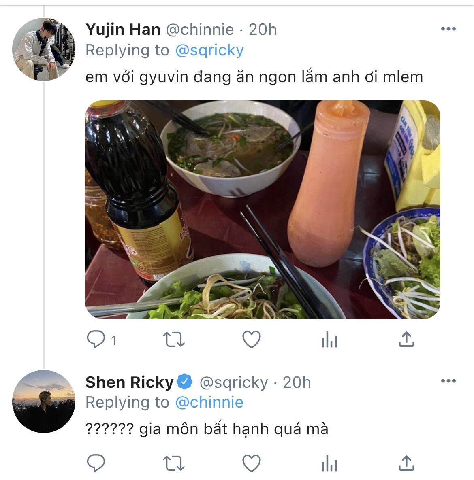474x480 pixels.
Task: Click the Shen Ricky display name
Action: (130, 382)
